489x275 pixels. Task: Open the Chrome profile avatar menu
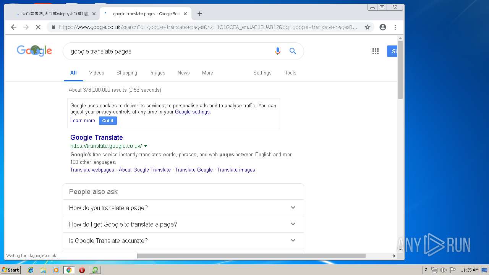point(383,27)
